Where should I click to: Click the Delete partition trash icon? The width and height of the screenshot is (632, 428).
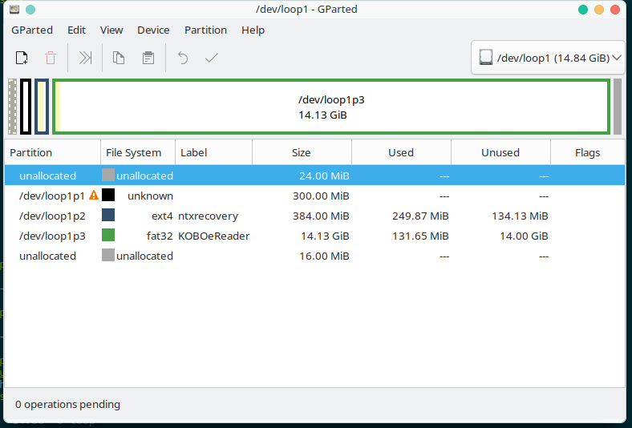click(51, 58)
